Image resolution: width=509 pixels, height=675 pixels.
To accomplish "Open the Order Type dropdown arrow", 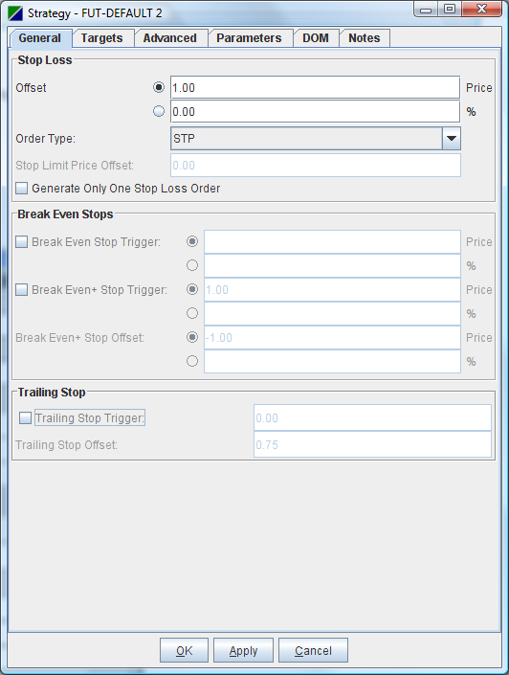I will (452, 139).
